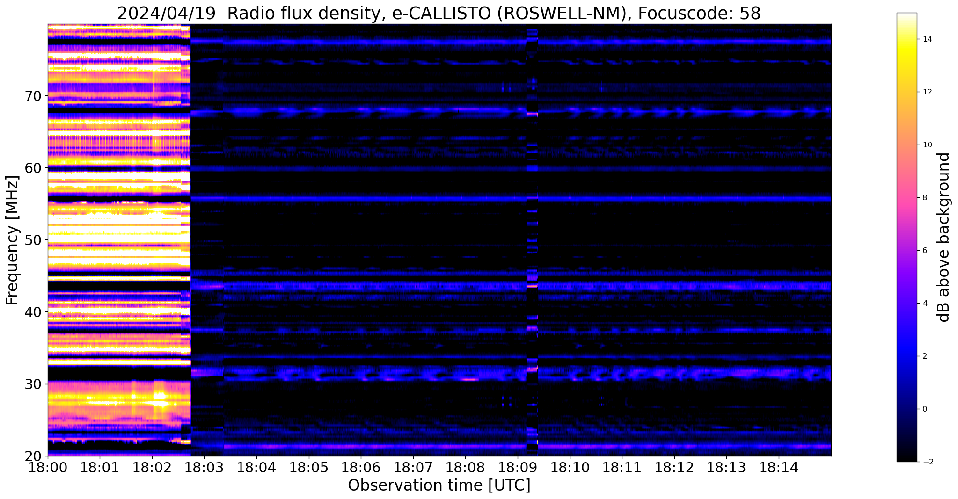Click the 18:07 time tick label
This screenshot has height=499, width=958.
pyautogui.click(x=413, y=467)
